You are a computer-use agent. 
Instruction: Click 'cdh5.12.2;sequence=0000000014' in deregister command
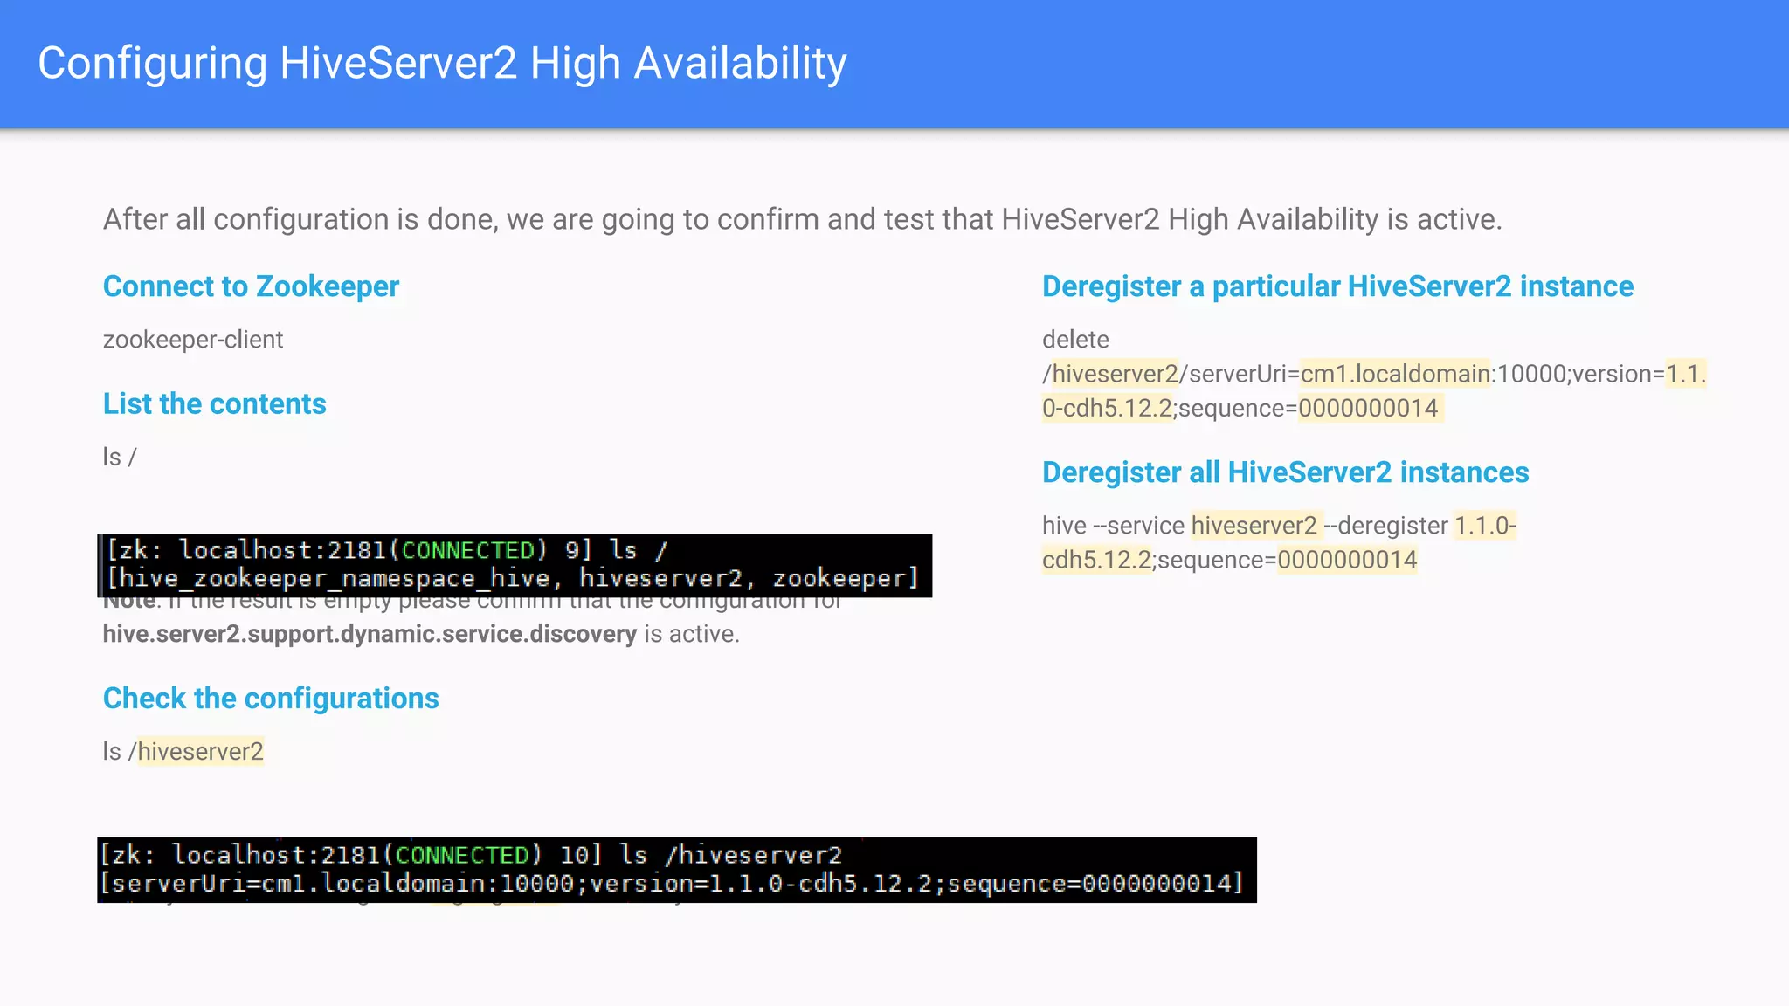[x=1229, y=560]
